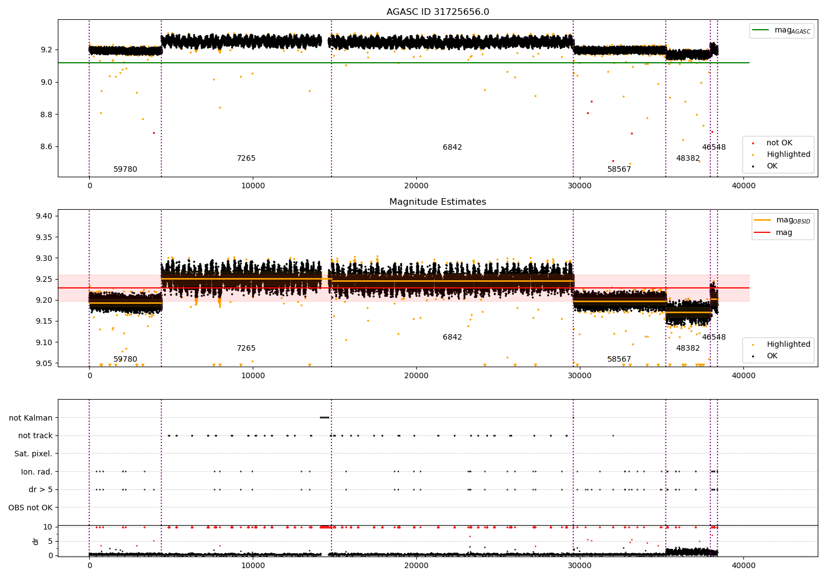Click the title 'AGASC ID 31725656.0'
Viewport: 826px width, 578px height.
[438, 12]
